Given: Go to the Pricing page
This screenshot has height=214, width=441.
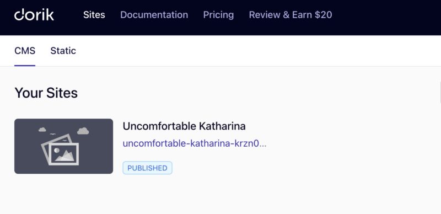Looking at the screenshot, I should [x=218, y=15].
